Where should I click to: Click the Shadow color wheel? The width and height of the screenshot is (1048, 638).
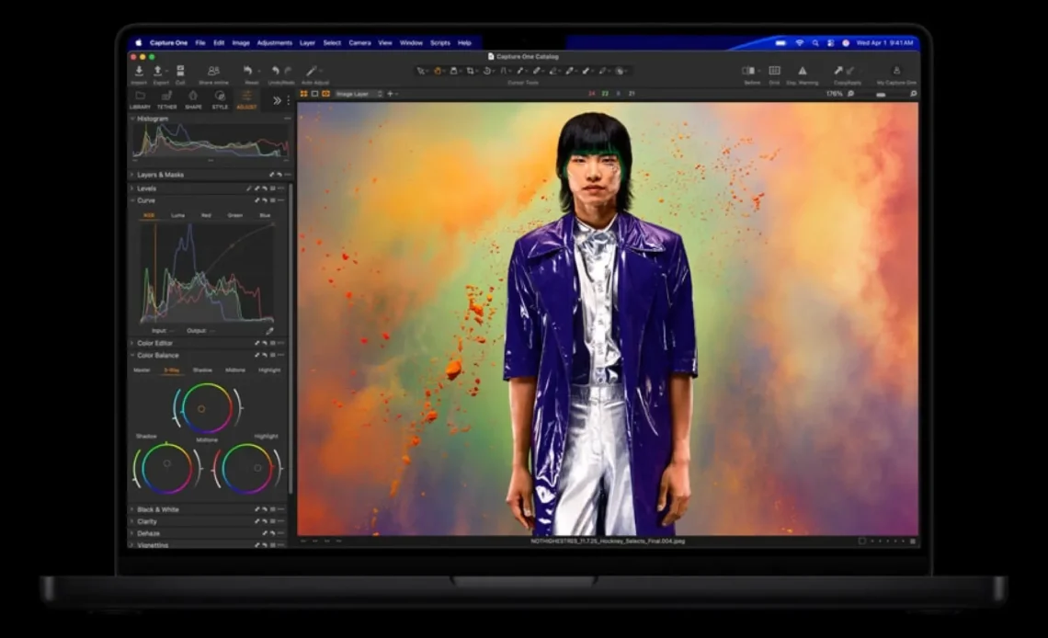point(167,468)
